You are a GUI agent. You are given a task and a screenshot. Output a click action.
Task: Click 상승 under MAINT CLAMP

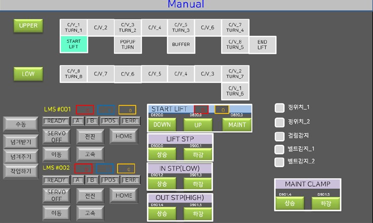click(x=289, y=203)
